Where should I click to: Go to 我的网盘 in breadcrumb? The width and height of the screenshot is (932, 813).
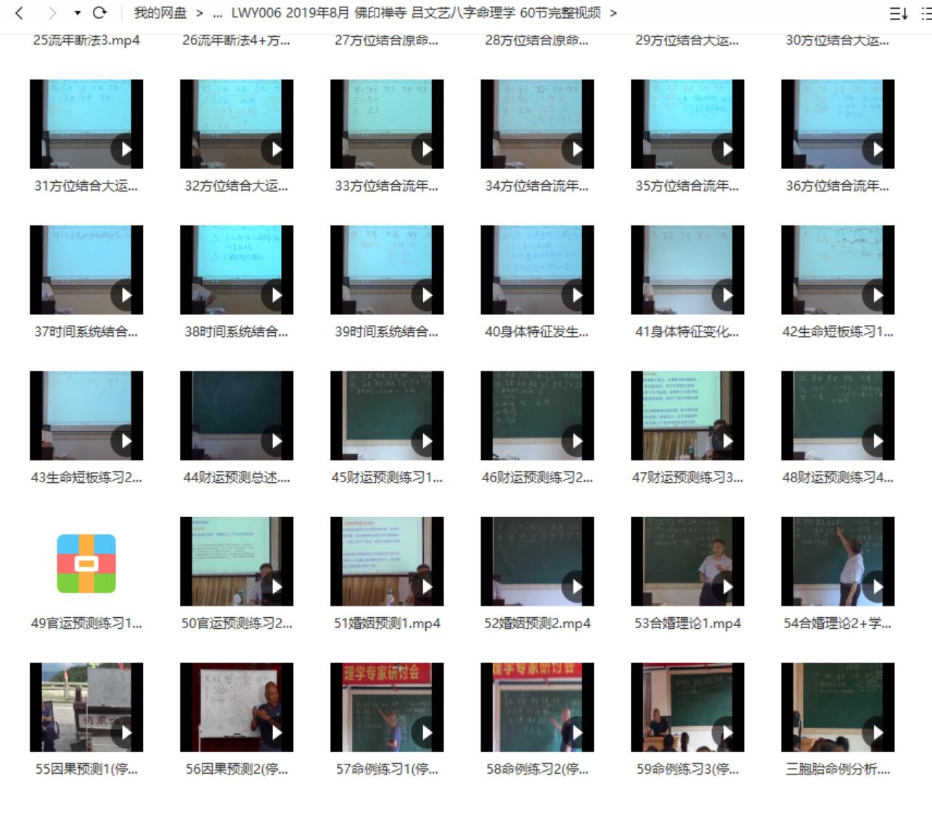160,13
